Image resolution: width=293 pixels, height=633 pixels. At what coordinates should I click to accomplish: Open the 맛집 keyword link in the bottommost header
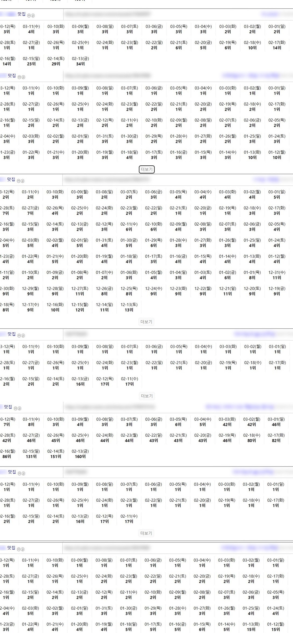11,547
